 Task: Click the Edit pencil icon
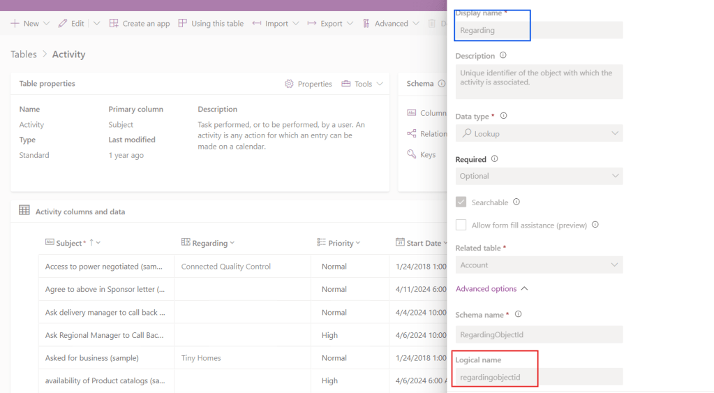point(62,23)
